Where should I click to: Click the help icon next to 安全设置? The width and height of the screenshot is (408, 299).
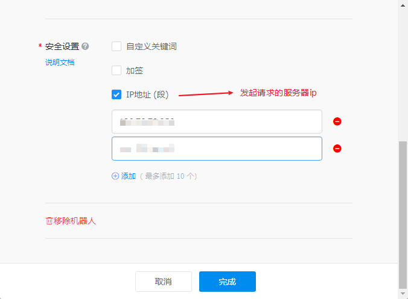[85, 46]
